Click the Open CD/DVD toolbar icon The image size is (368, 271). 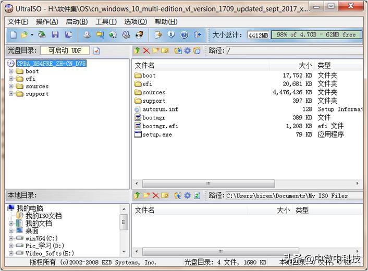tap(42, 35)
